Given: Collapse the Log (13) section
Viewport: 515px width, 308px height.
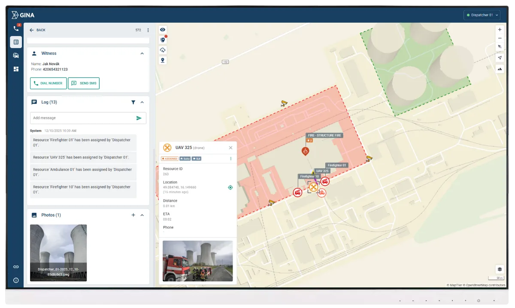Looking at the screenshot, I should click(142, 102).
